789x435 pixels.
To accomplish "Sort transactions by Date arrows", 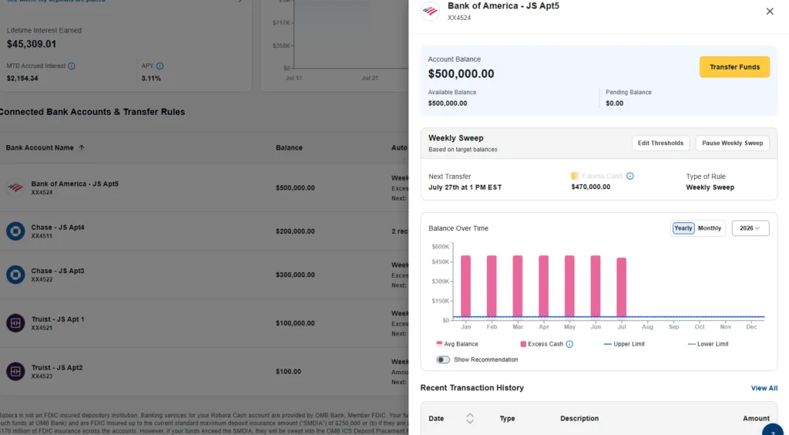I will pyautogui.click(x=470, y=418).
